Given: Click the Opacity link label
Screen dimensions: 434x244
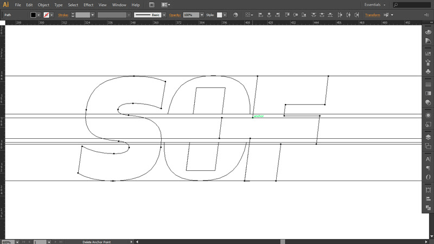Looking at the screenshot, I should [175, 15].
